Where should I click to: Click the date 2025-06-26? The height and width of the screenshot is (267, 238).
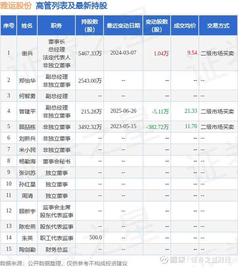point(123,111)
